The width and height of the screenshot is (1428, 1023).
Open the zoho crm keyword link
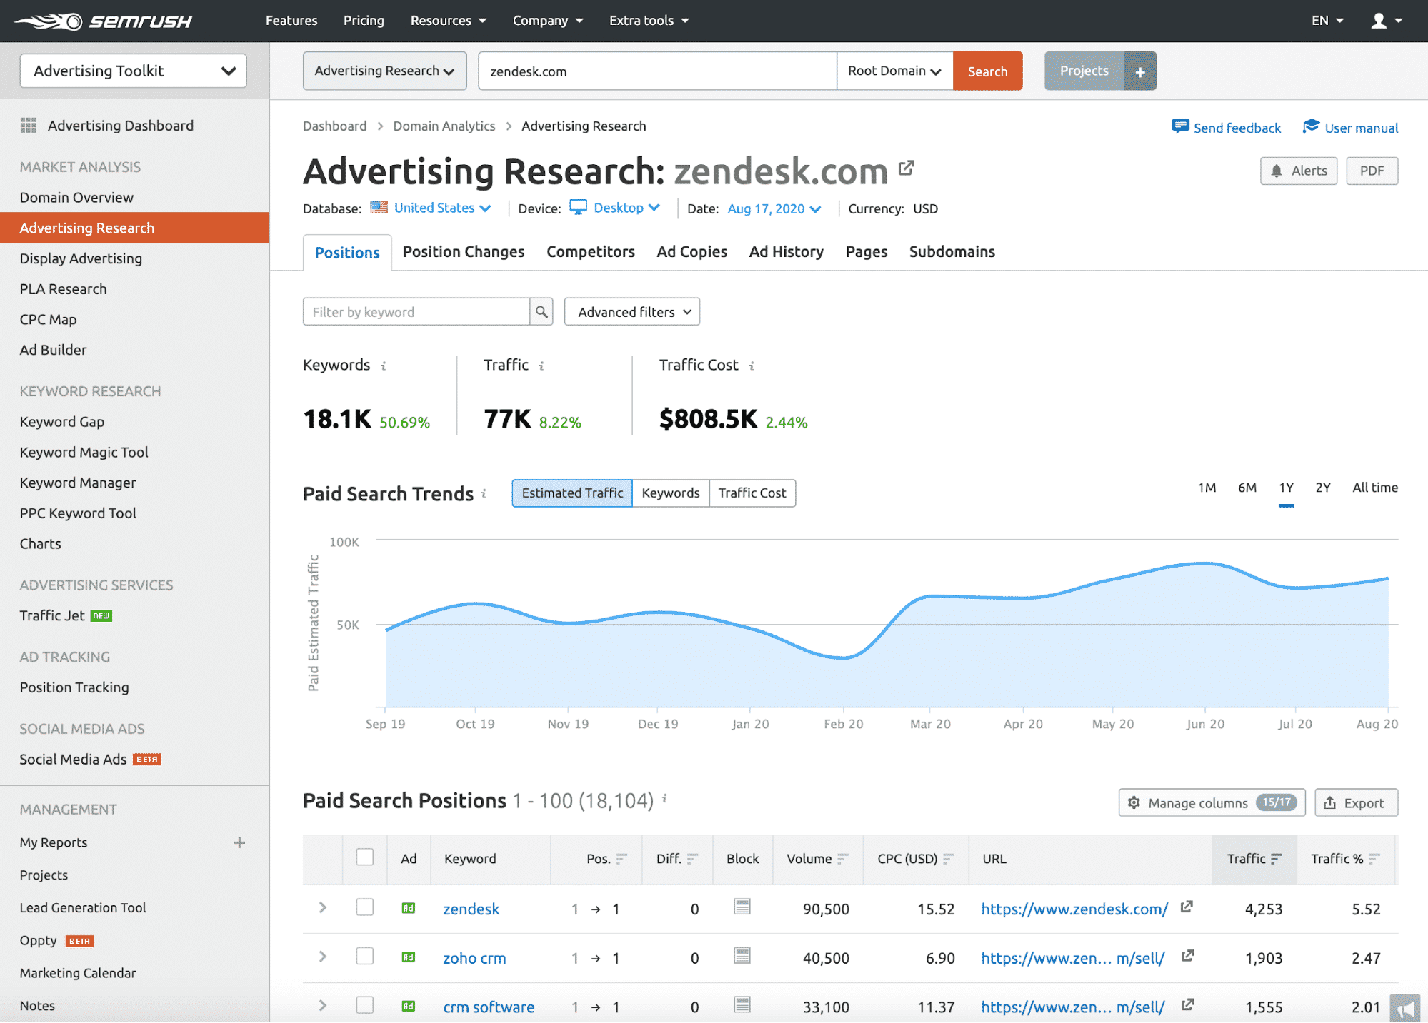474,957
